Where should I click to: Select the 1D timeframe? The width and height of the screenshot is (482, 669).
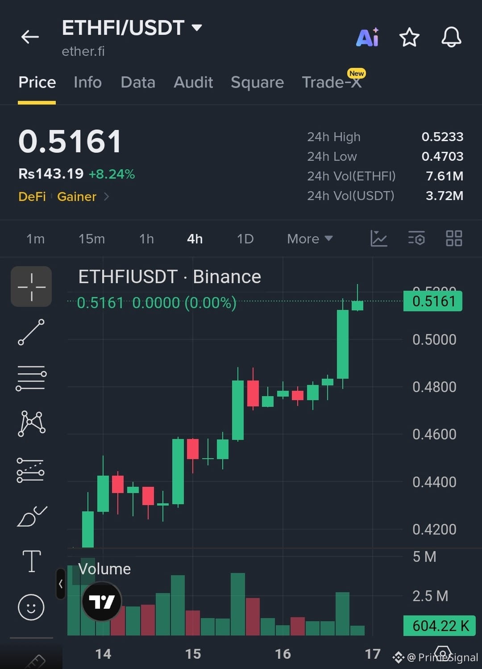[245, 239]
